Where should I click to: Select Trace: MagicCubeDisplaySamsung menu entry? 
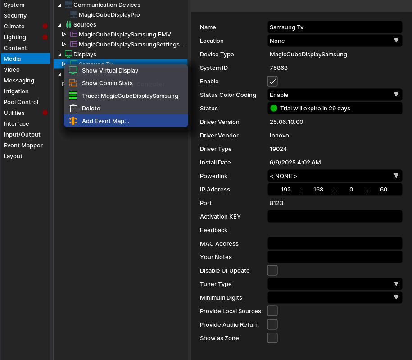126,96
